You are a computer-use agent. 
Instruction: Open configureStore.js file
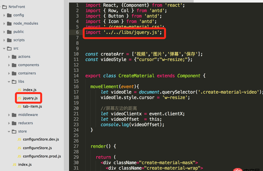pyautogui.click(x=37, y=148)
